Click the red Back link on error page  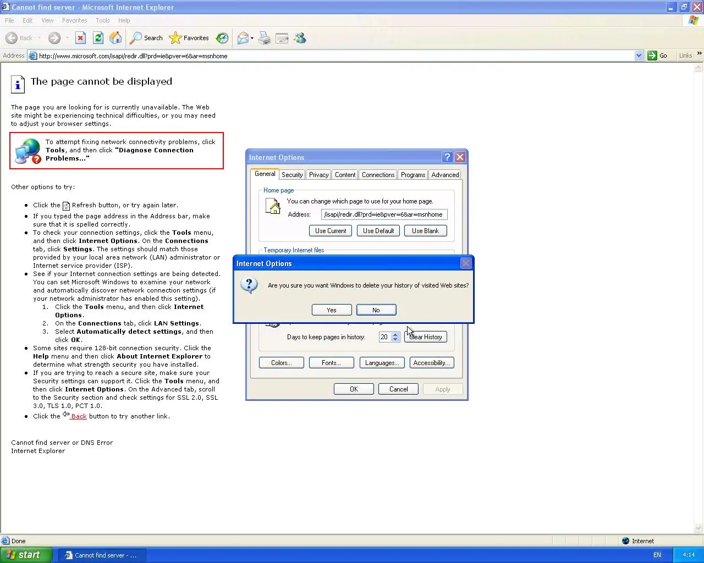click(79, 416)
